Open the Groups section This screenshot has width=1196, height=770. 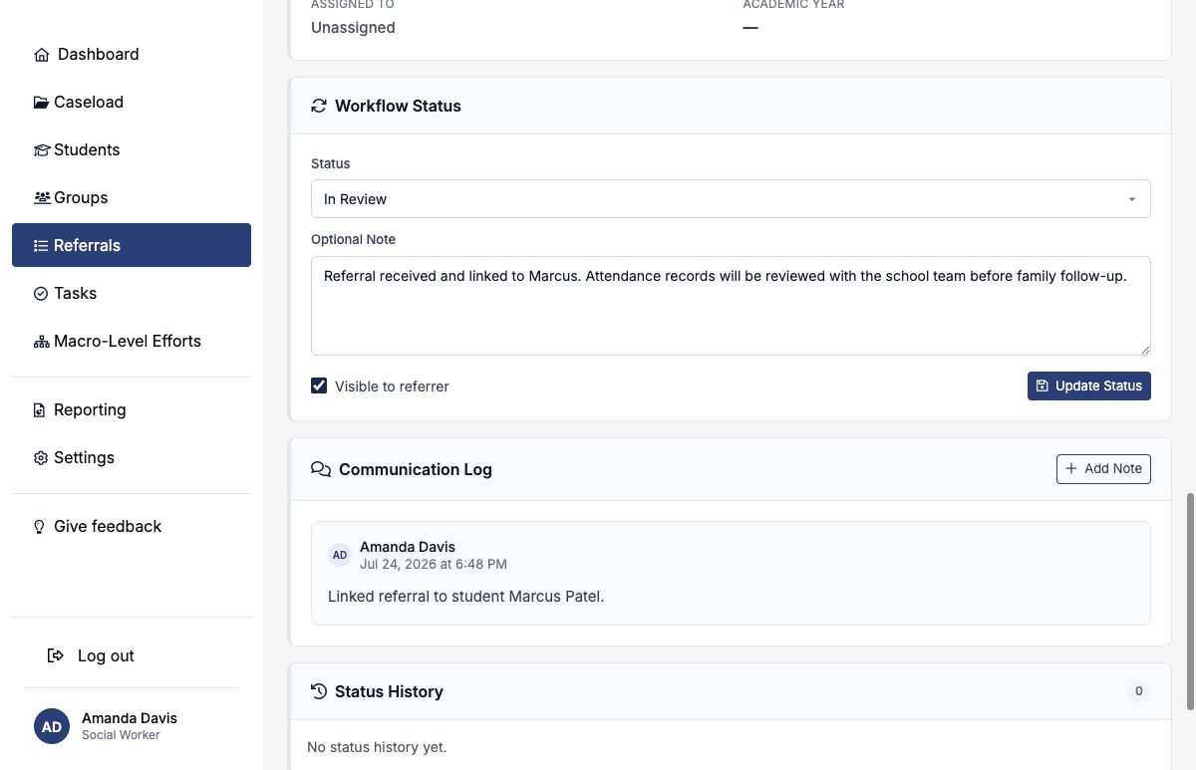132,197
